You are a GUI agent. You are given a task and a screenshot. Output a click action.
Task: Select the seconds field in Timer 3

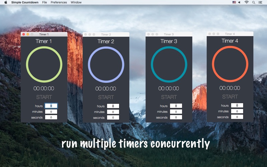point(176,118)
